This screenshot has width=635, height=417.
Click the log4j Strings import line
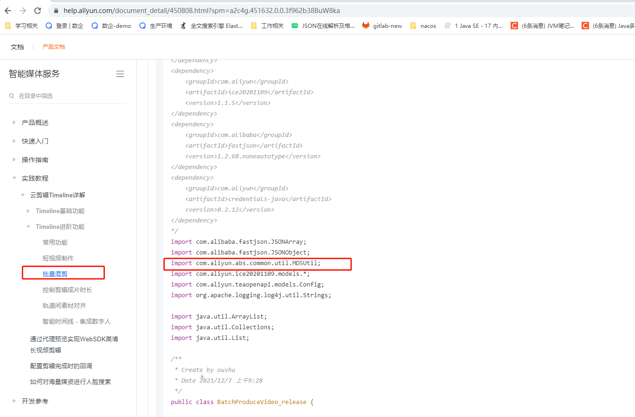[251, 295]
